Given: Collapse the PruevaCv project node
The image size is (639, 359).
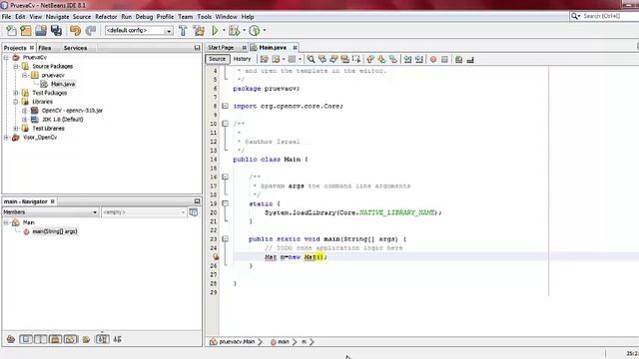Looking at the screenshot, I should pyautogui.click(x=6, y=58).
